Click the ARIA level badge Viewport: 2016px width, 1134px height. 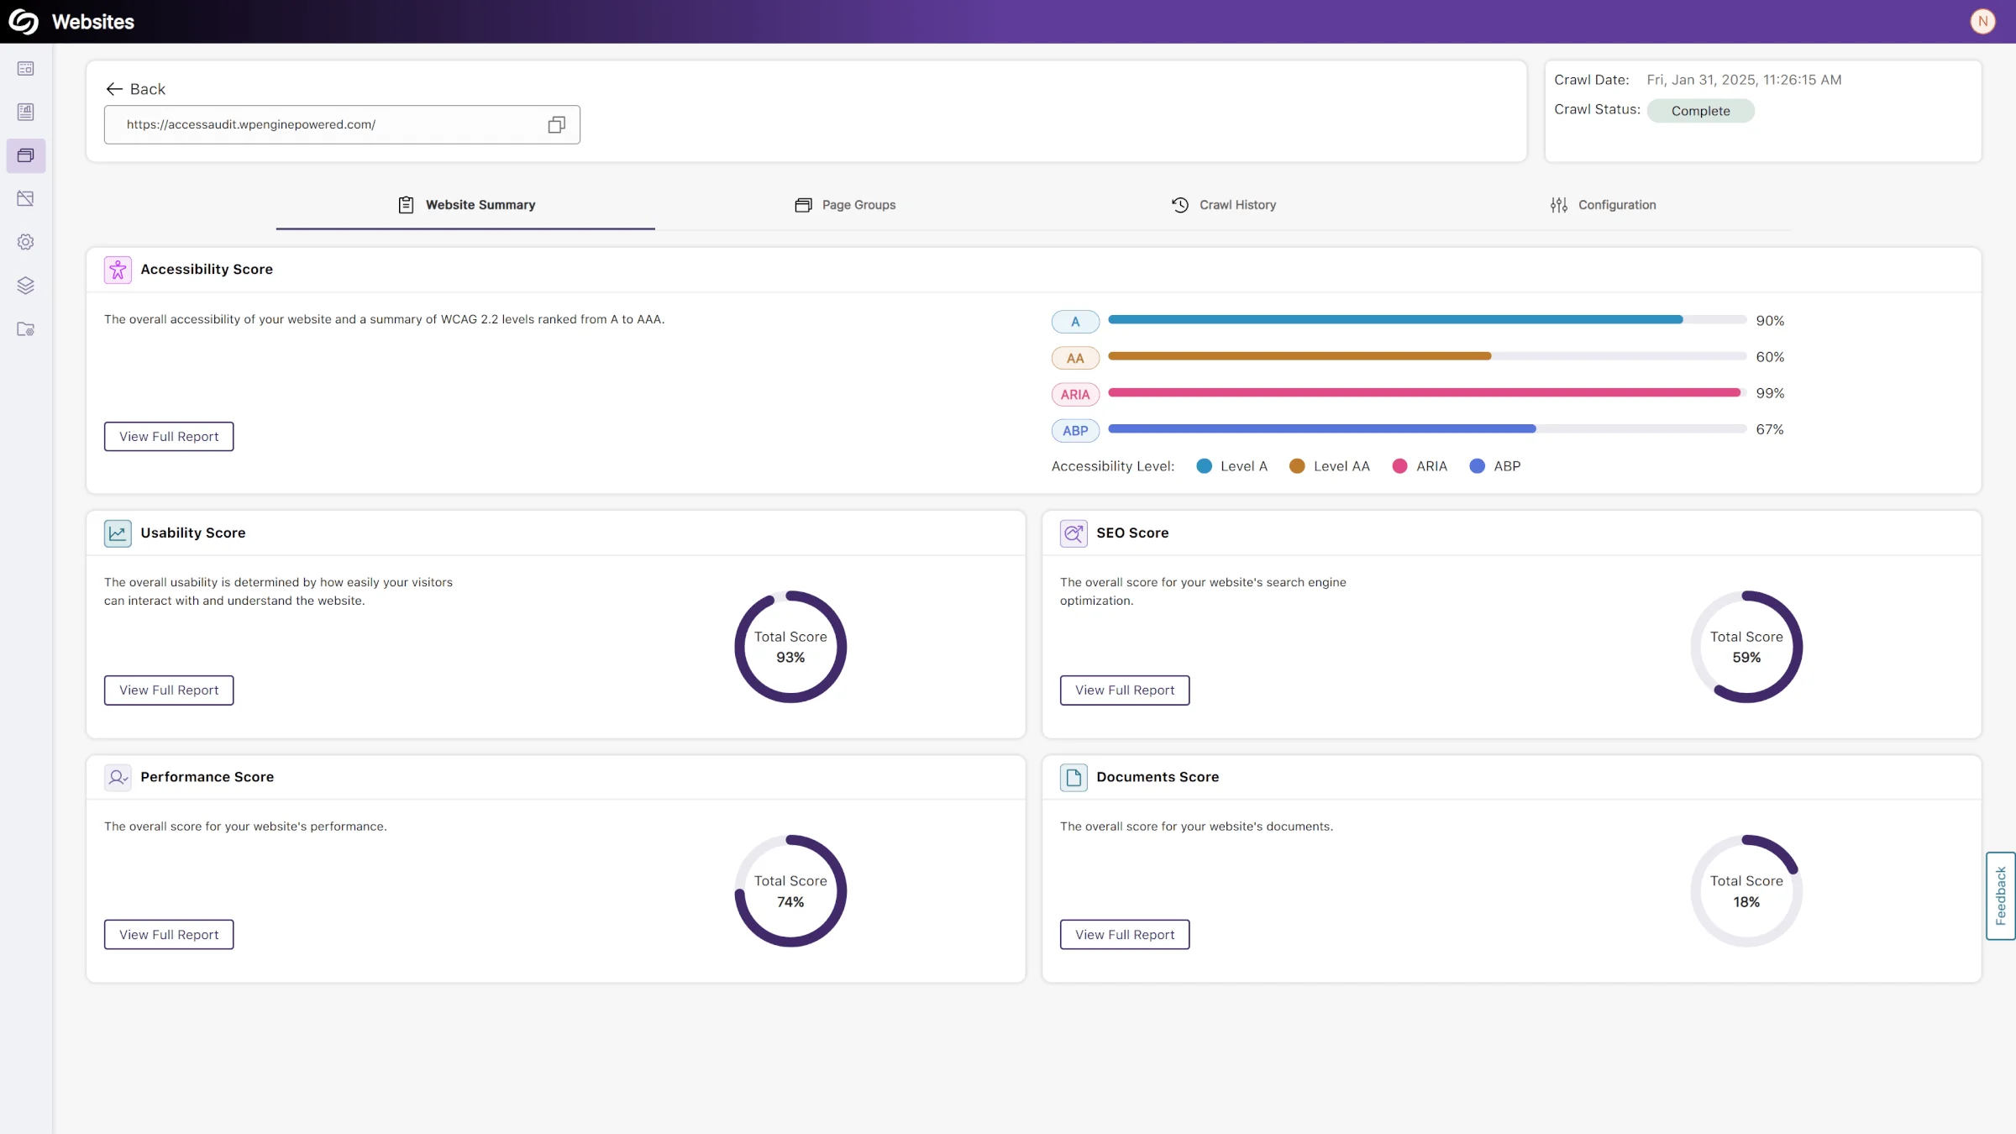click(1075, 394)
